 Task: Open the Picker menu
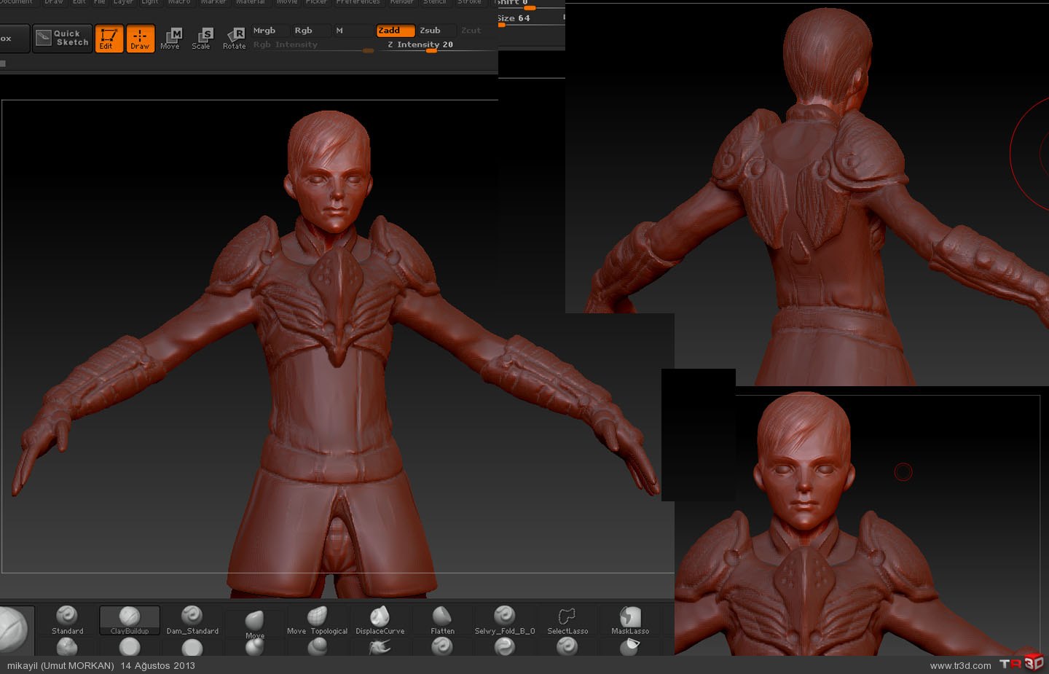click(316, 2)
